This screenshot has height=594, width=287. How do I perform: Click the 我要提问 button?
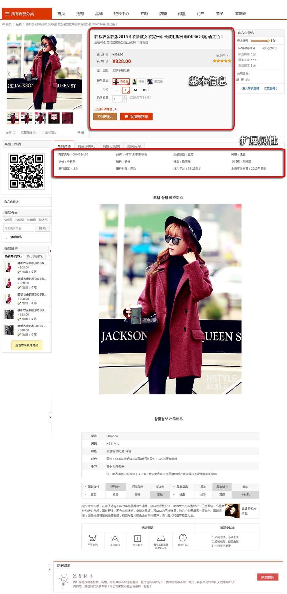268,577
